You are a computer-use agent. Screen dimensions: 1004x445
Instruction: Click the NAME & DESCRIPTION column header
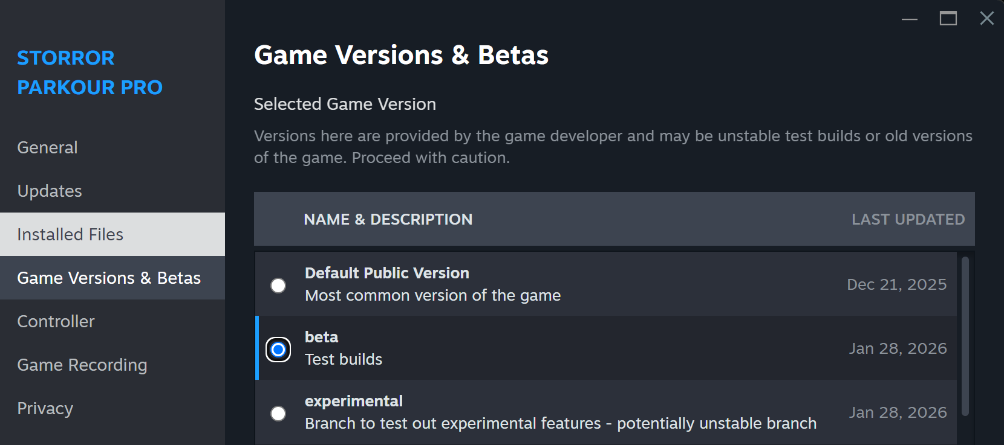388,219
